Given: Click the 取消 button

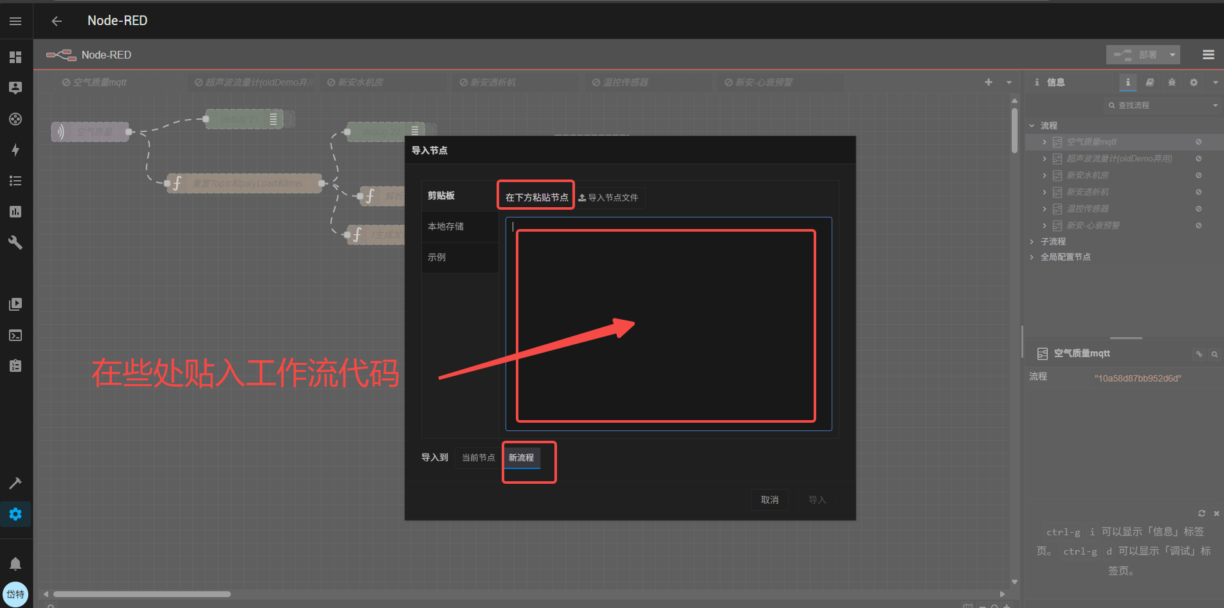Looking at the screenshot, I should pyautogui.click(x=769, y=500).
